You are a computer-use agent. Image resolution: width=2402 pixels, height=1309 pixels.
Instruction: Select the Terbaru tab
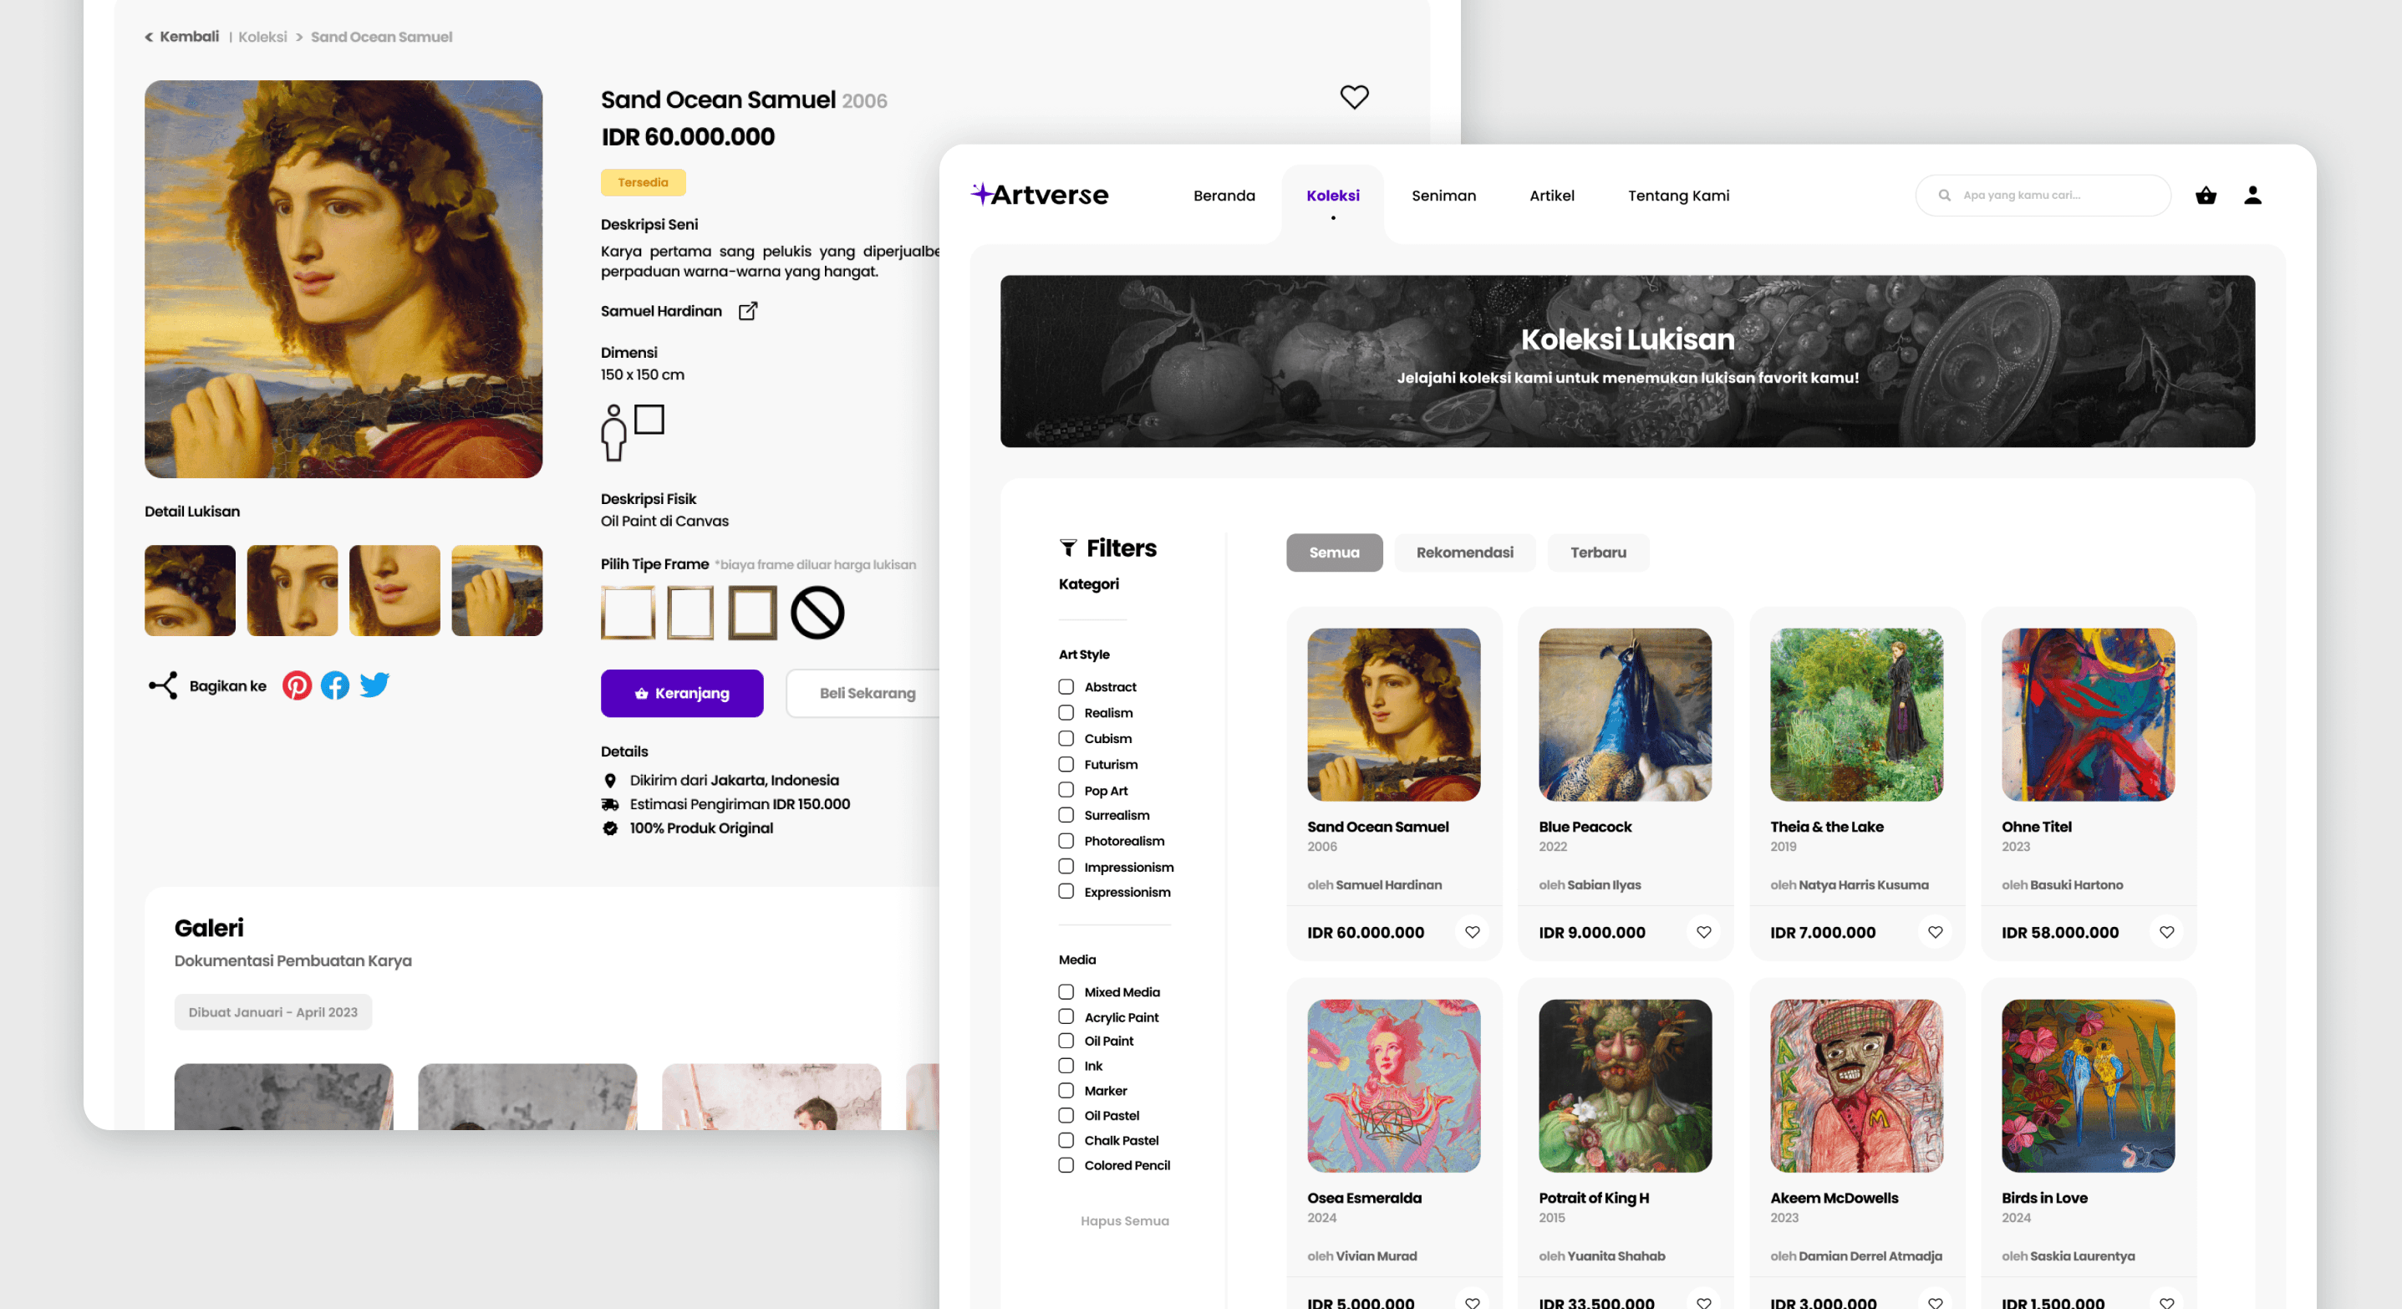(1597, 552)
